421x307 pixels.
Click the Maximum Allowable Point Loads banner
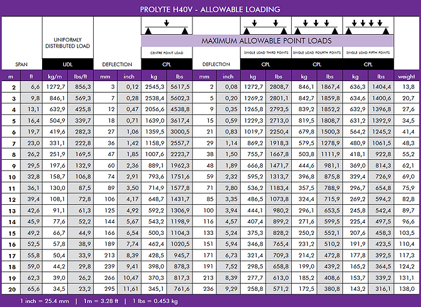click(x=266, y=41)
